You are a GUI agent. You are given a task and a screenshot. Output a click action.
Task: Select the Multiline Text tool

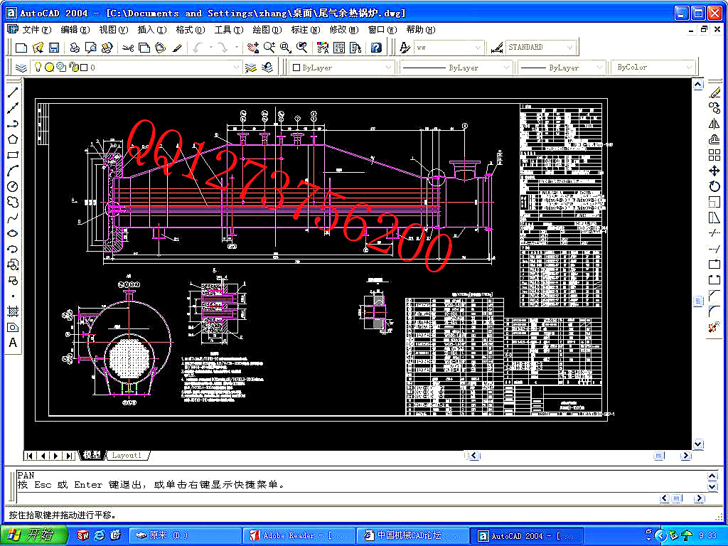coord(13,343)
